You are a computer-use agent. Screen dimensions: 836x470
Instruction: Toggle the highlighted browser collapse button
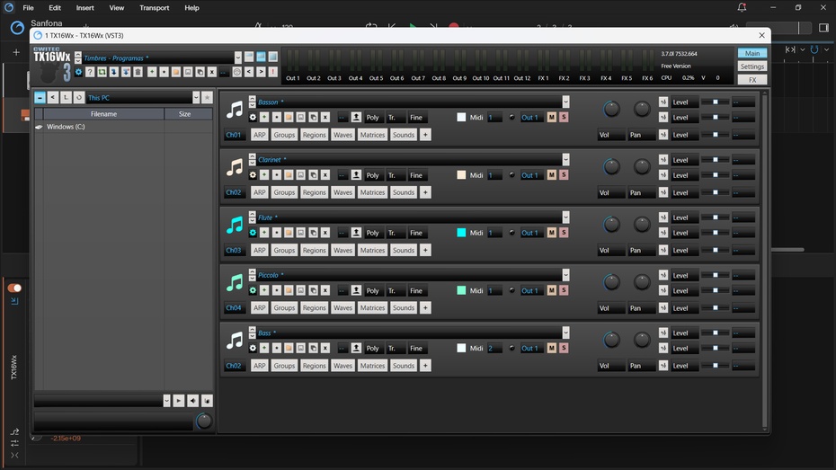tap(40, 98)
